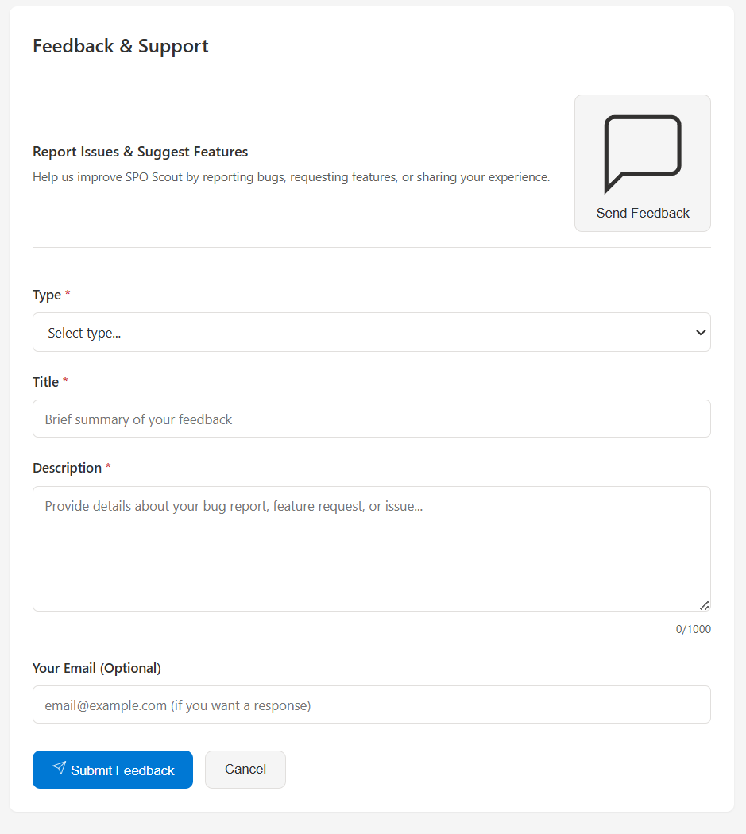Select the Title input field

372,419
